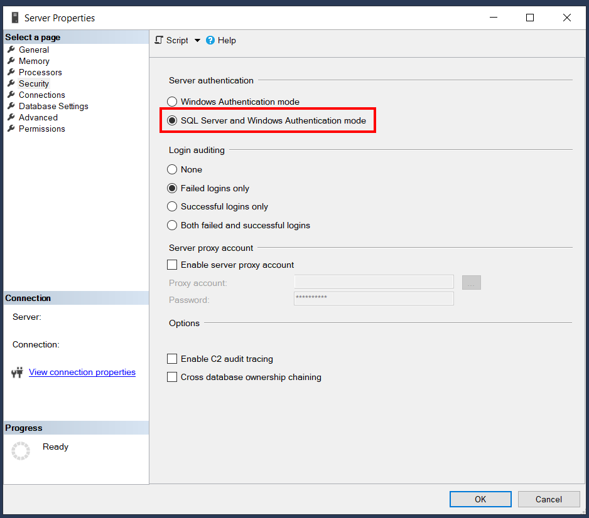The width and height of the screenshot is (589, 518).
Task: Open the Advanced page
Action: 38,117
